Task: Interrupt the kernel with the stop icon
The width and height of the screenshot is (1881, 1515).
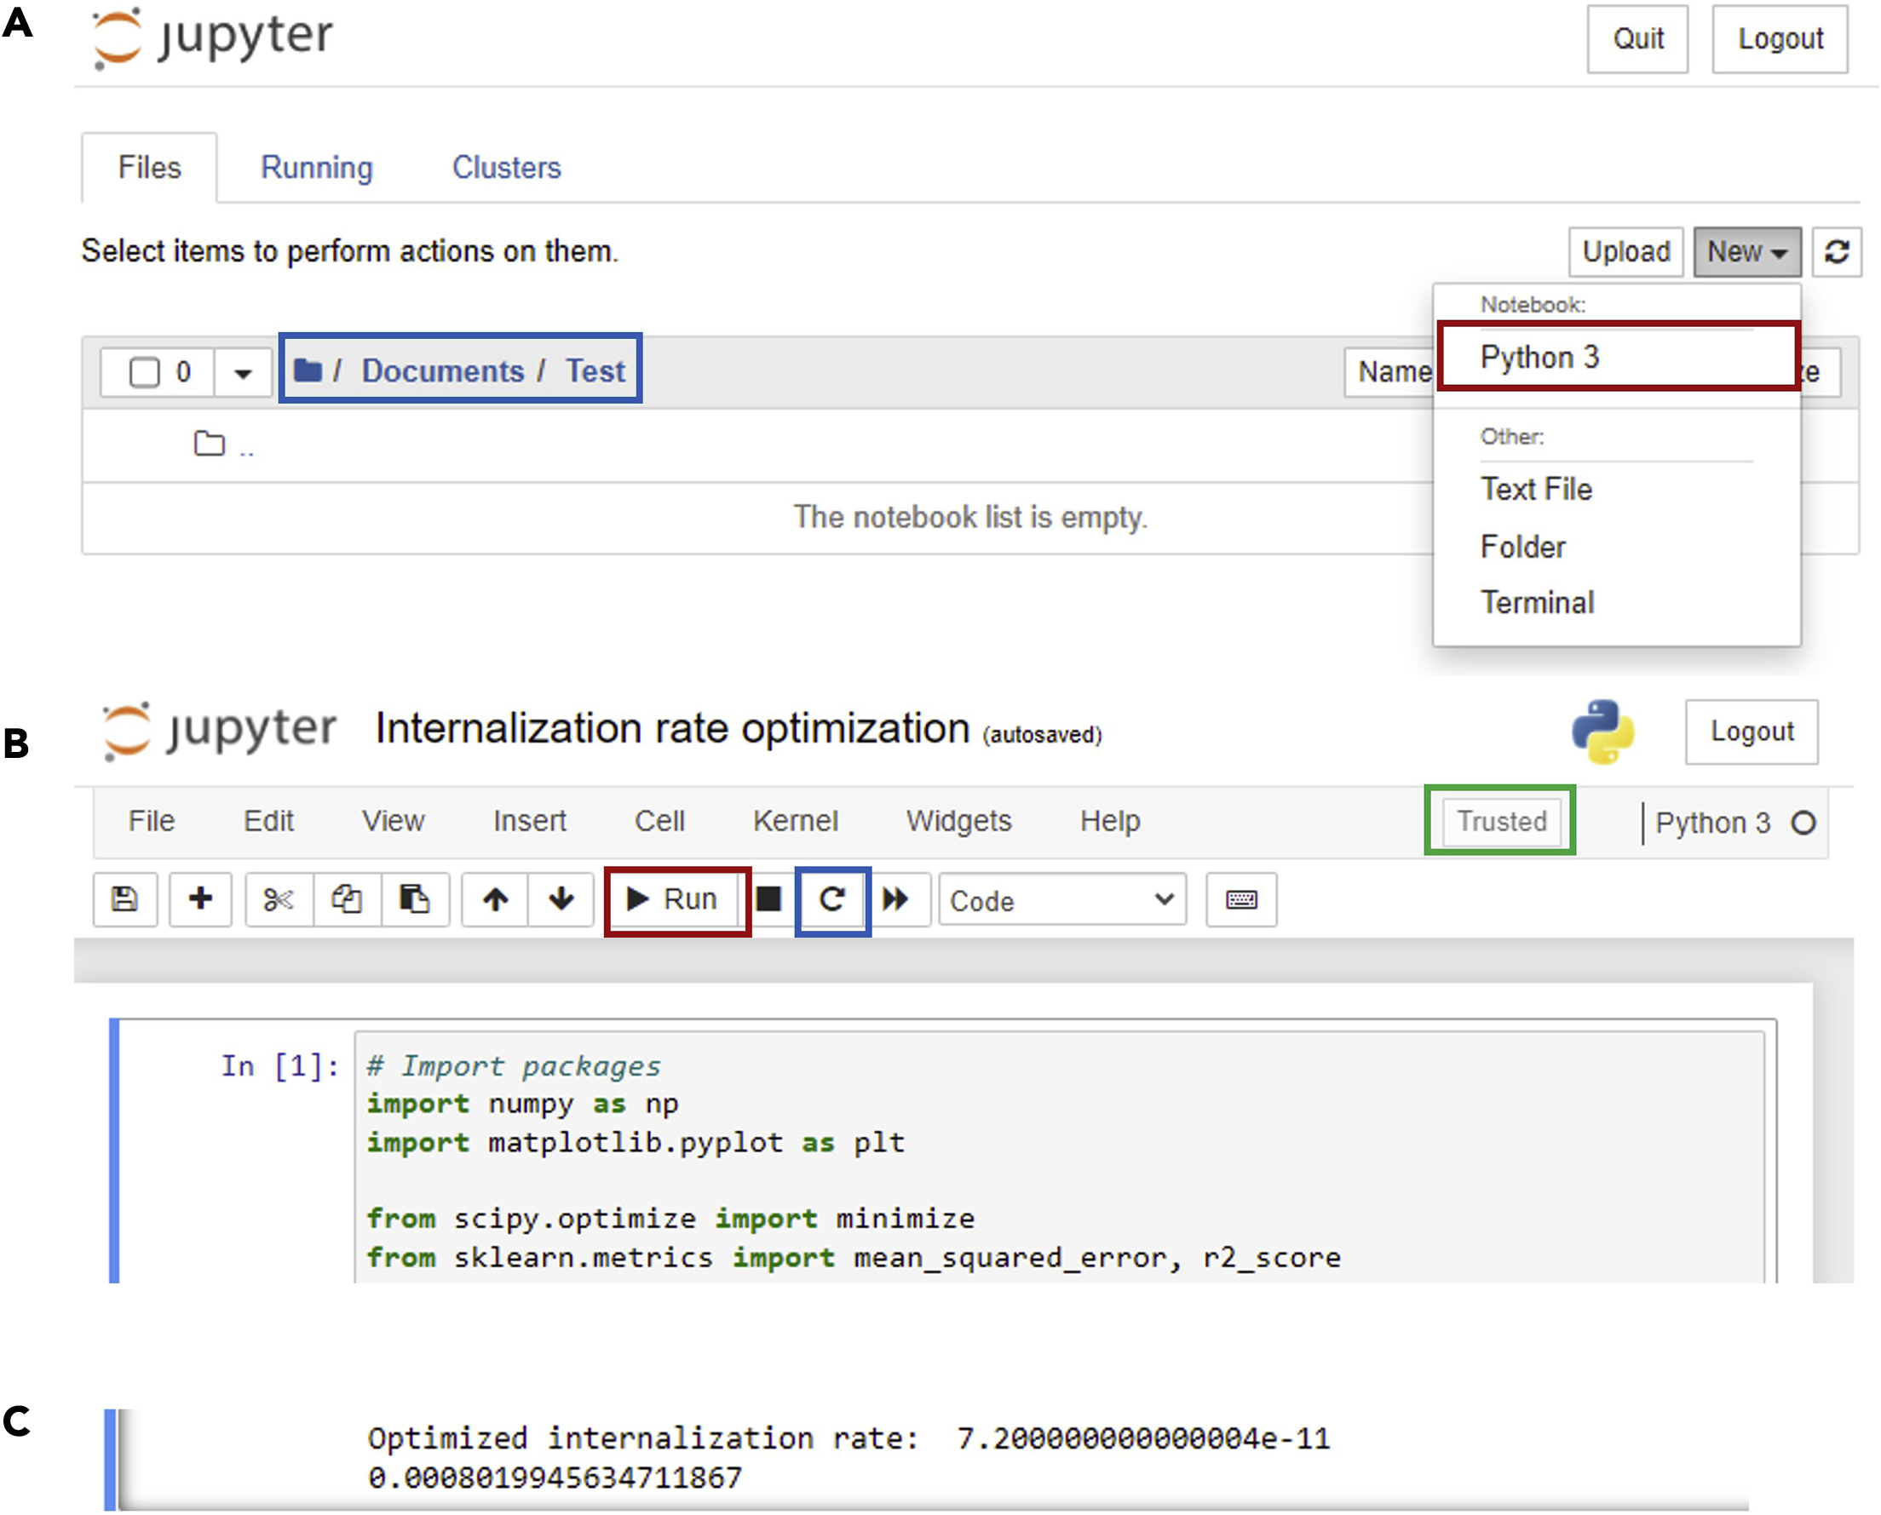Action: (769, 899)
